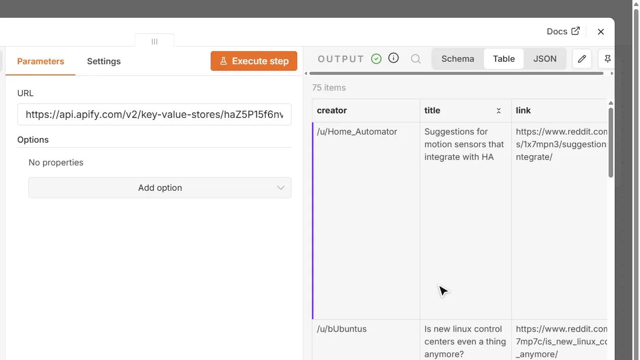Click the URL input field

[x=154, y=114]
